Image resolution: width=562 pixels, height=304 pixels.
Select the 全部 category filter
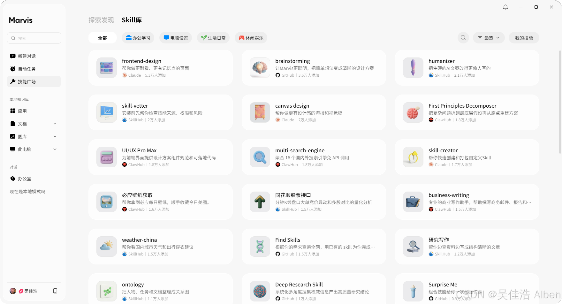click(103, 38)
